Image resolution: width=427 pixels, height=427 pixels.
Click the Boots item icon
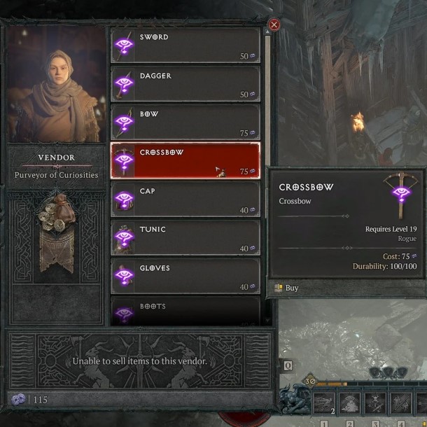point(123,313)
